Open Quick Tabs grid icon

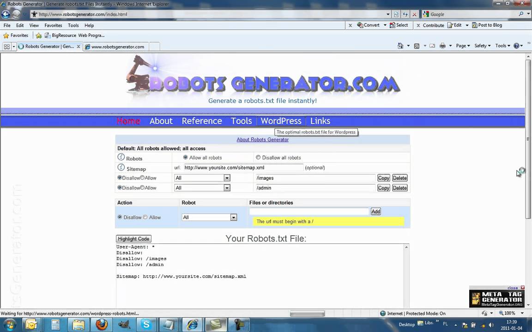[7, 47]
